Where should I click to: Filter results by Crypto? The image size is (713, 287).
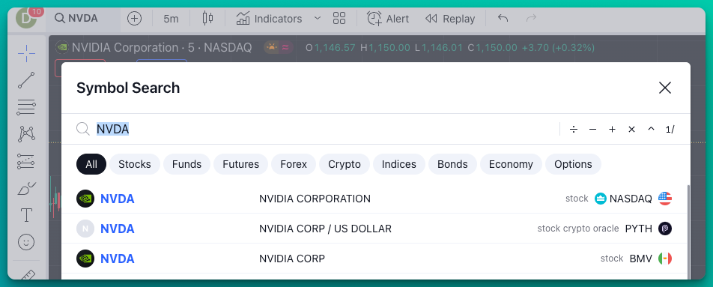(345, 164)
